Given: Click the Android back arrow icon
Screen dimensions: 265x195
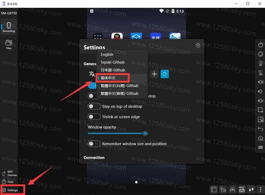Looking at the screenshot, I should pos(261,129).
